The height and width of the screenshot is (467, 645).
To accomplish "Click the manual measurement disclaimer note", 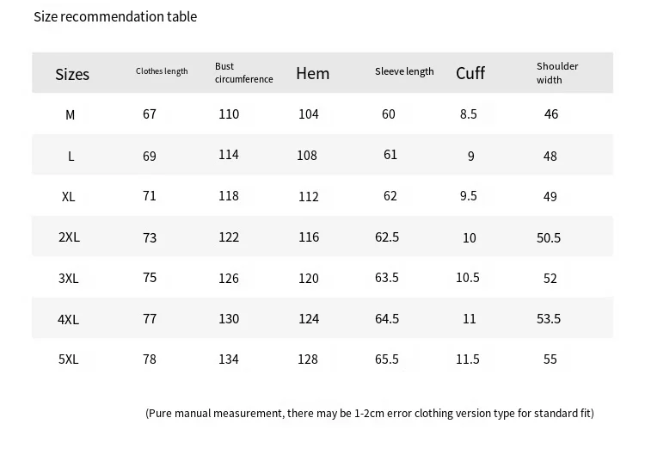I will [x=370, y=413].
